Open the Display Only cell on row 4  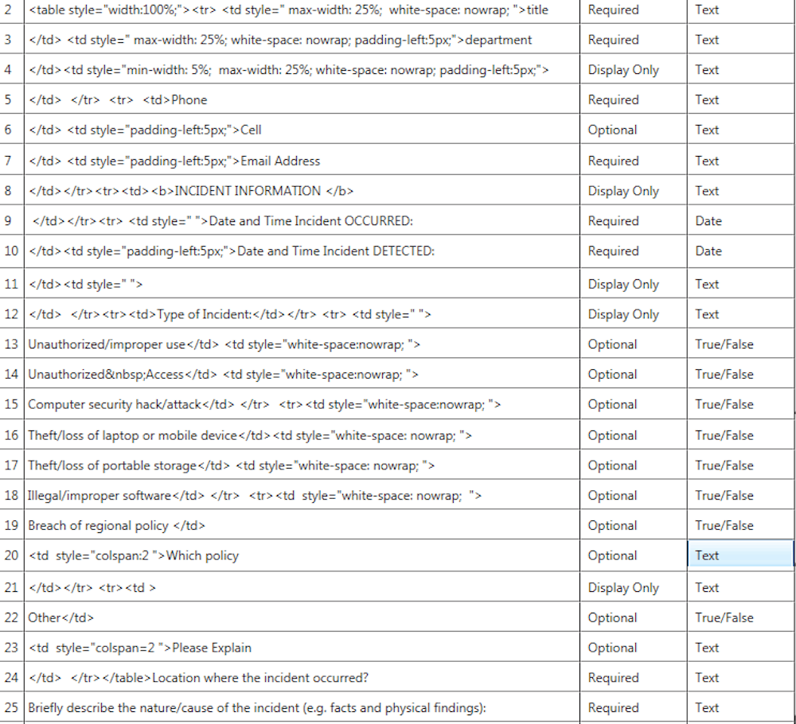tap(633, 69)
